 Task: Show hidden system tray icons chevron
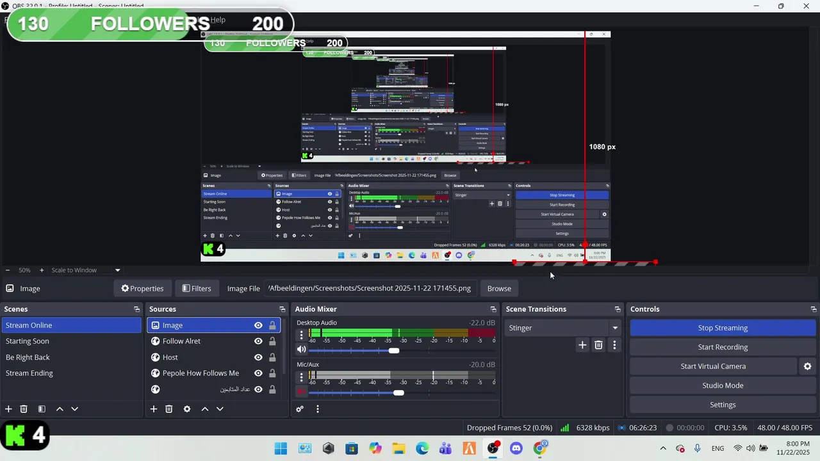click(x=663, y=448)
